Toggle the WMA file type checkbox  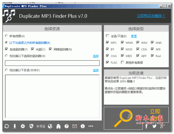(x=122, y=43)
